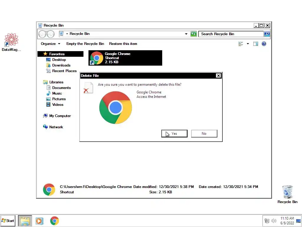Viewport: 302px width, 227px height.
Task: Select My Computer in the sidebar
Action: pyautogui.click(x=60, y=116)
